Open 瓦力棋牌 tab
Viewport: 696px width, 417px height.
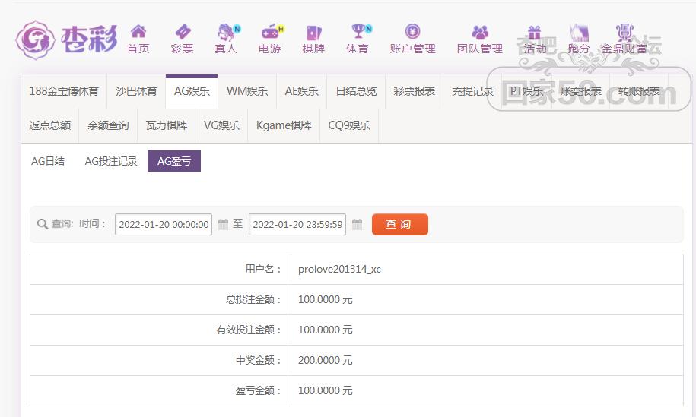click(167, 125)
